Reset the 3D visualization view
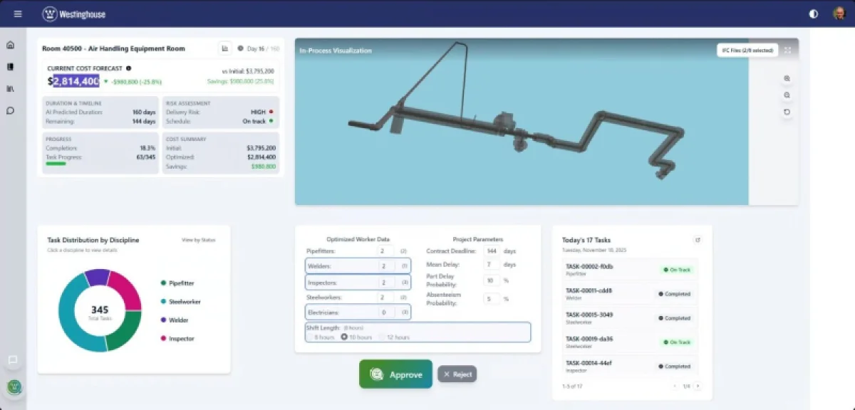Image resolution: width=855 pixels, height=410 pixels. pyautogui.click(x=787, y=112)
